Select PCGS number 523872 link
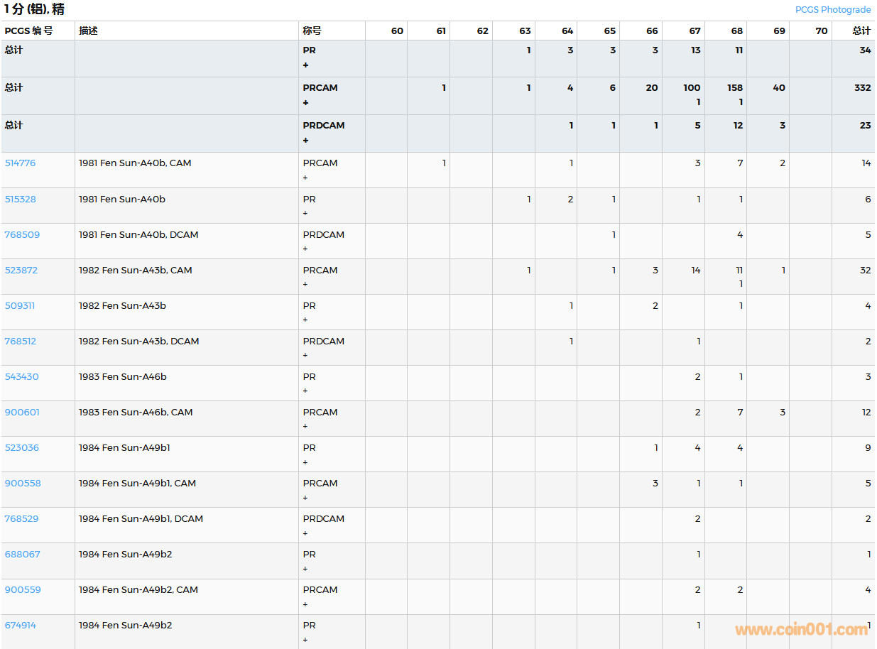The image size is (877, 649). coord(21,271)
